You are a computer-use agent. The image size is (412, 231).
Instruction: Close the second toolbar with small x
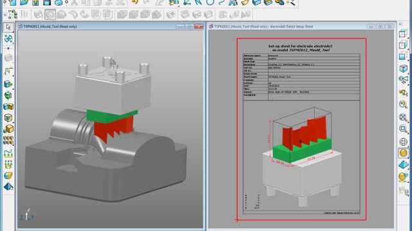[5, 15]
